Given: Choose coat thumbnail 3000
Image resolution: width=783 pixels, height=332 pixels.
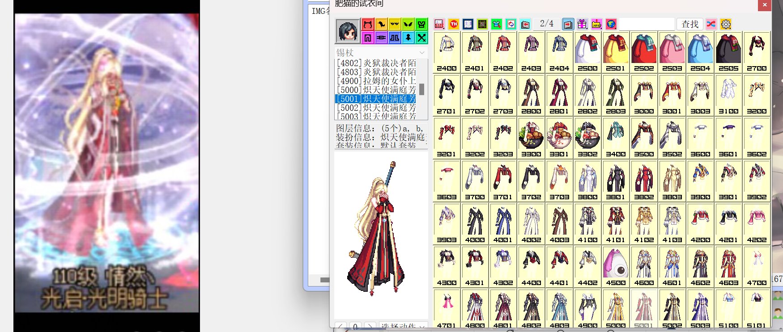Looking at the screenshot, I should (644, 95).
